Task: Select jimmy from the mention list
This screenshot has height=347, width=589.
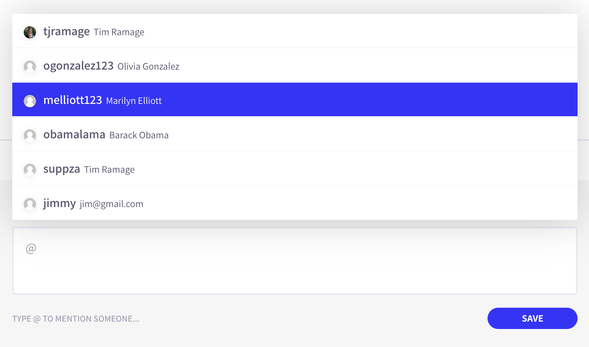Action: [x=295, y=203]
